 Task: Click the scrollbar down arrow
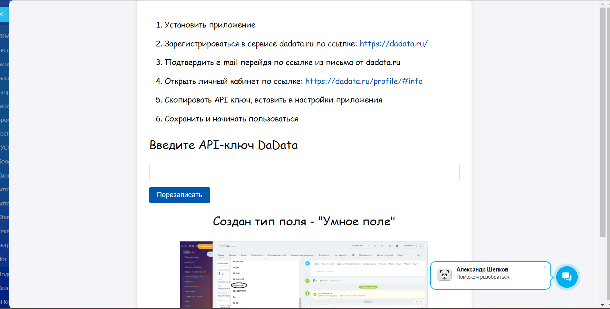click(602, 305)
